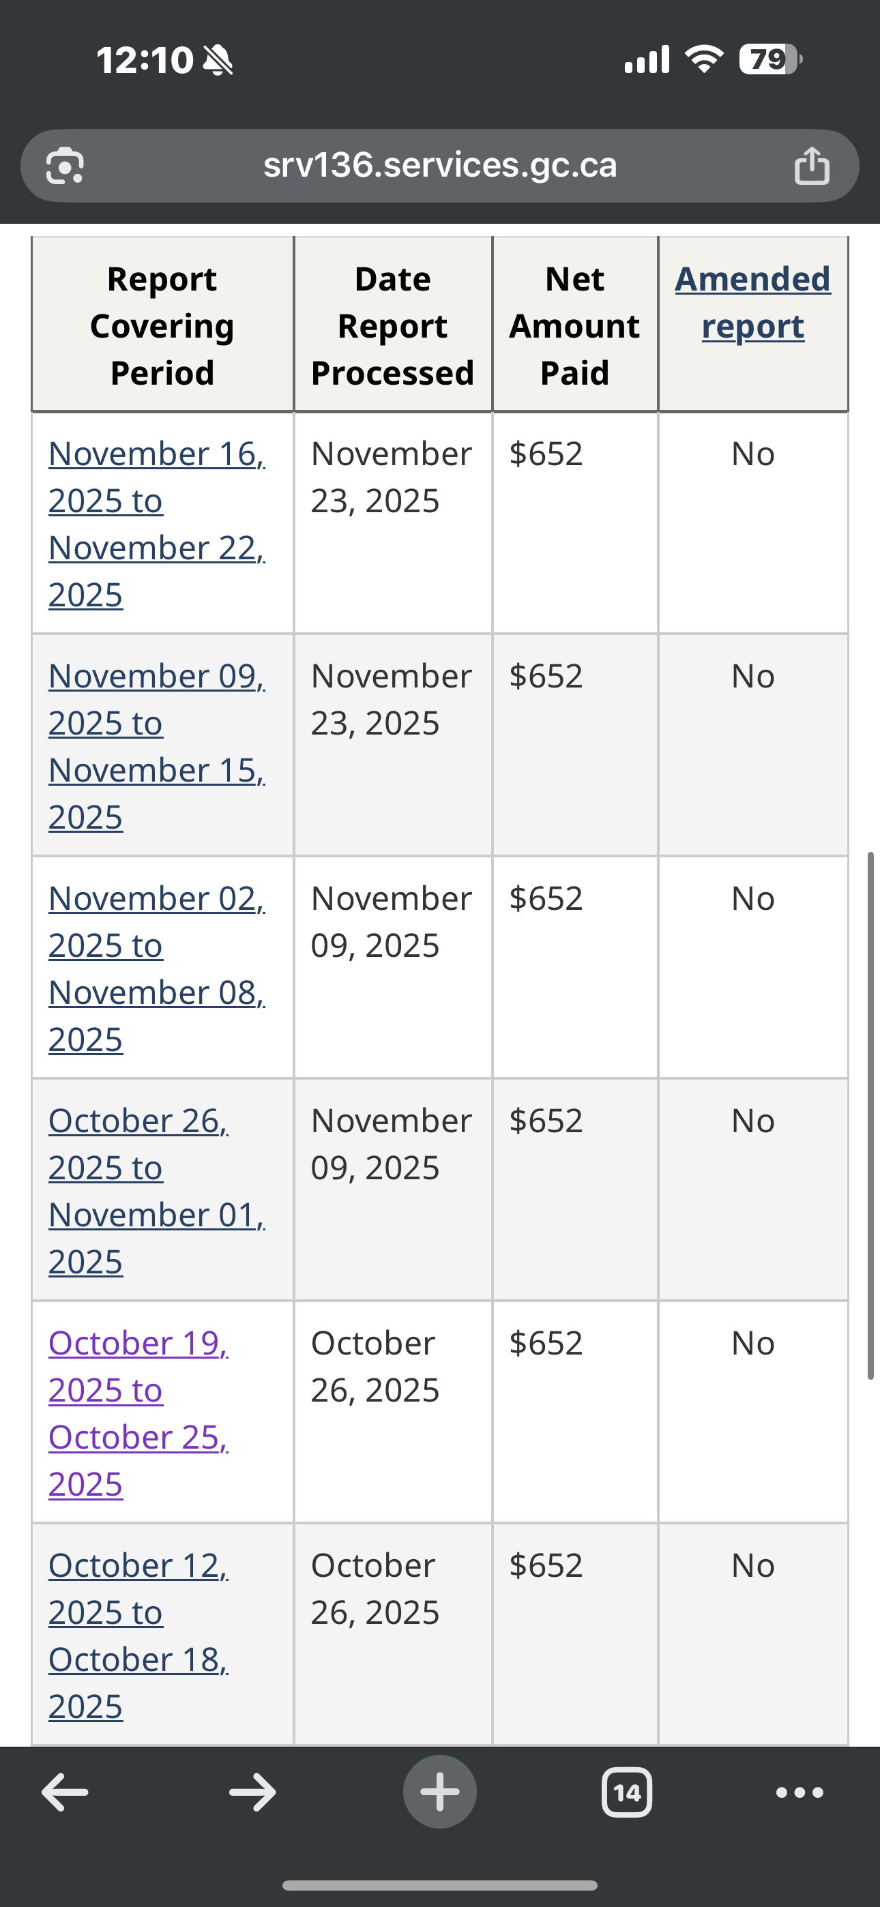The height and width of the screenshot is (1907, 880).
Task: Tap the srv136.services.gc.ca address field
Action: pyautogui.click(x=440, y=165)
